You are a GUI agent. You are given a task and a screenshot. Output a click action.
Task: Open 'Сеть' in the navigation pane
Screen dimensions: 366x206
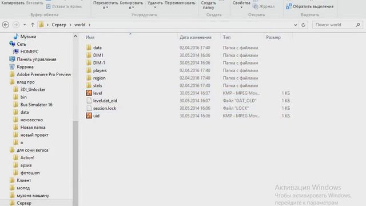point(21,44)
